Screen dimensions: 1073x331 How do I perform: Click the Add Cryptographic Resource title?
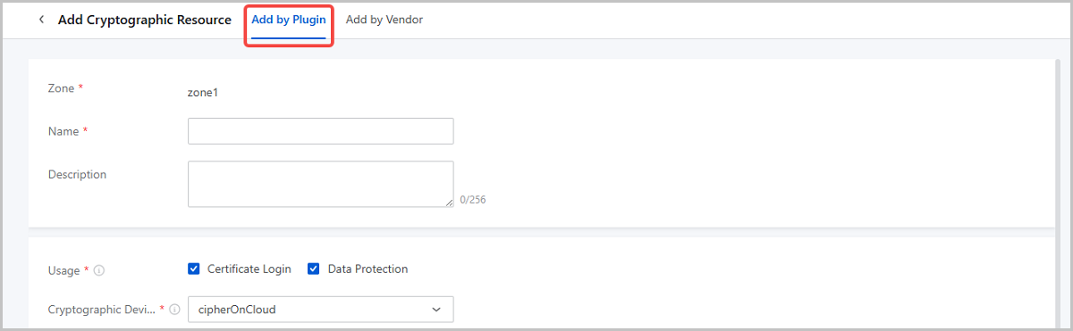pyautogui.click(x=145, y=20)
